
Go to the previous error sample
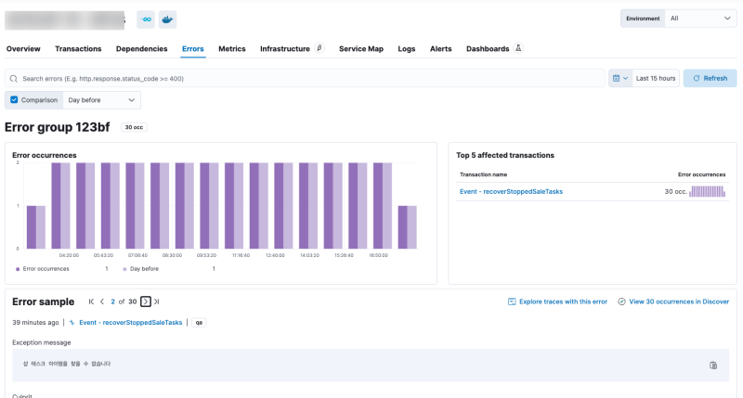(x=102, y=302)
